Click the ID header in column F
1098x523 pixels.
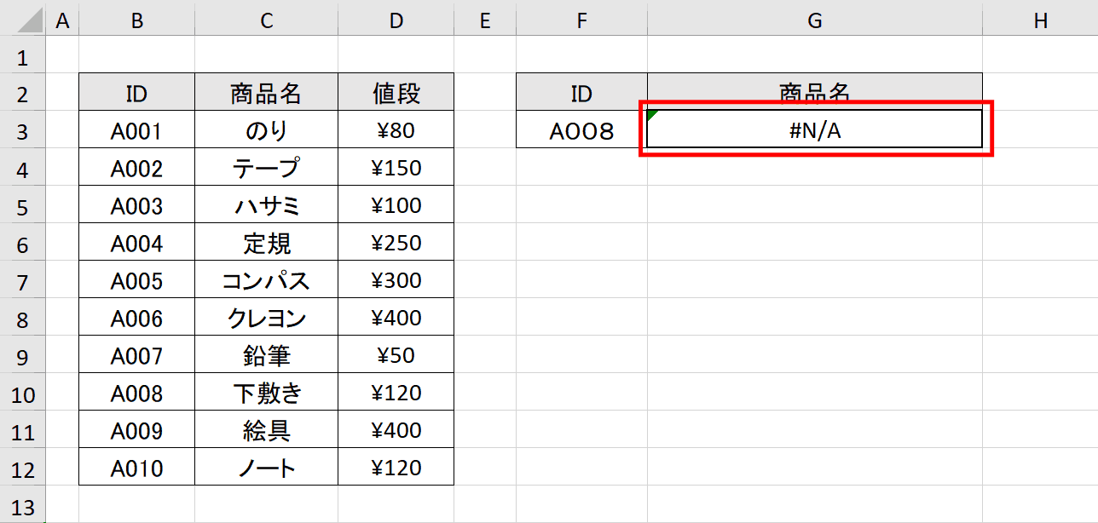pyautogui.click(x=581, y=92)
